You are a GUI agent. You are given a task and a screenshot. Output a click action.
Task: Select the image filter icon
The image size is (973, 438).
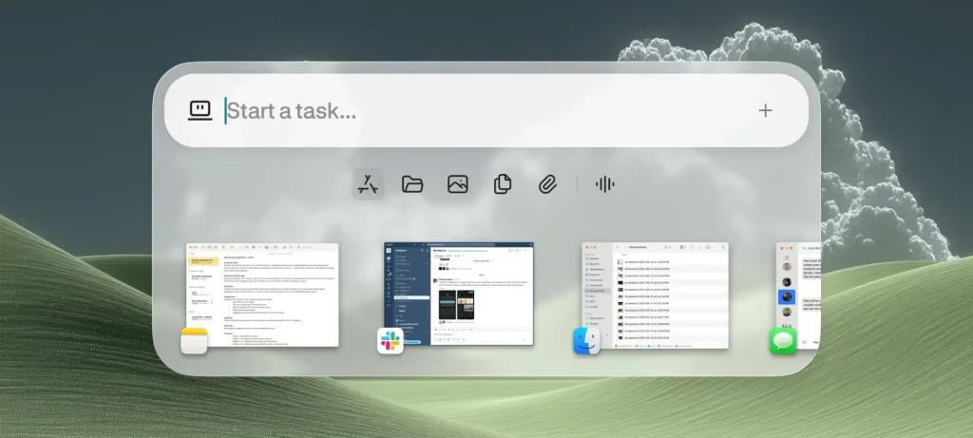click(458, 184)
